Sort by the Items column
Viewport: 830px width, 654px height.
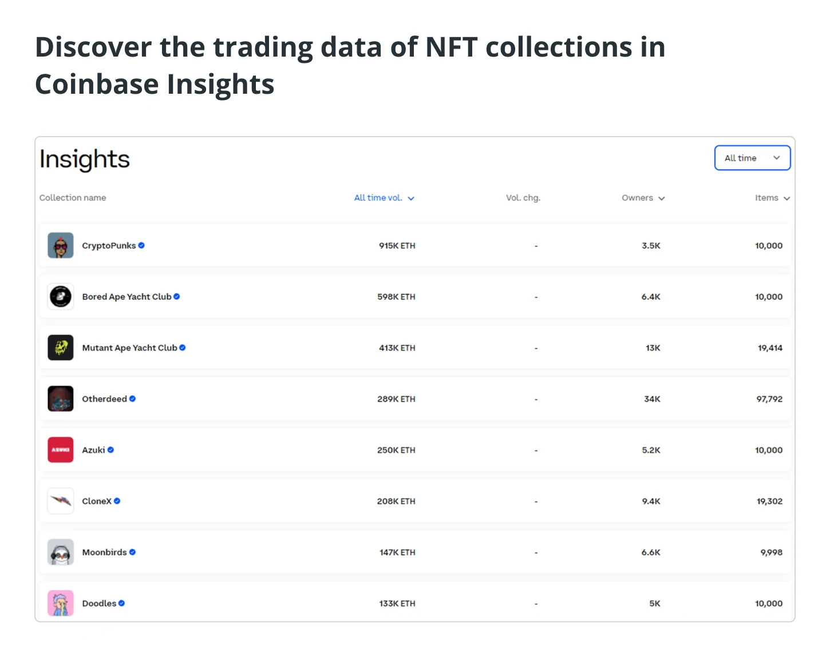pyautogui.click(x=772, y=198)
